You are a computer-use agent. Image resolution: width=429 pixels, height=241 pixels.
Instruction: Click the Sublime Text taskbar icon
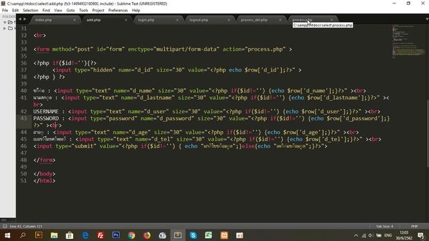[178, 235]
